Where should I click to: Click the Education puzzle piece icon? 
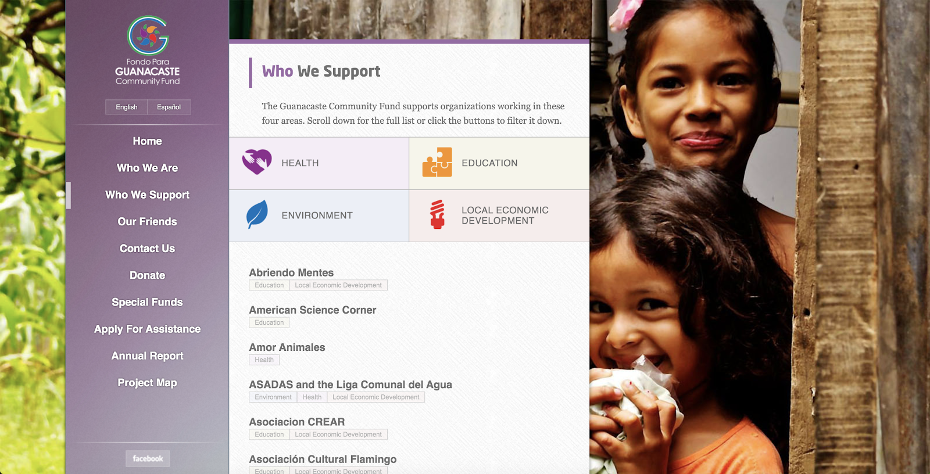(437, 162)
